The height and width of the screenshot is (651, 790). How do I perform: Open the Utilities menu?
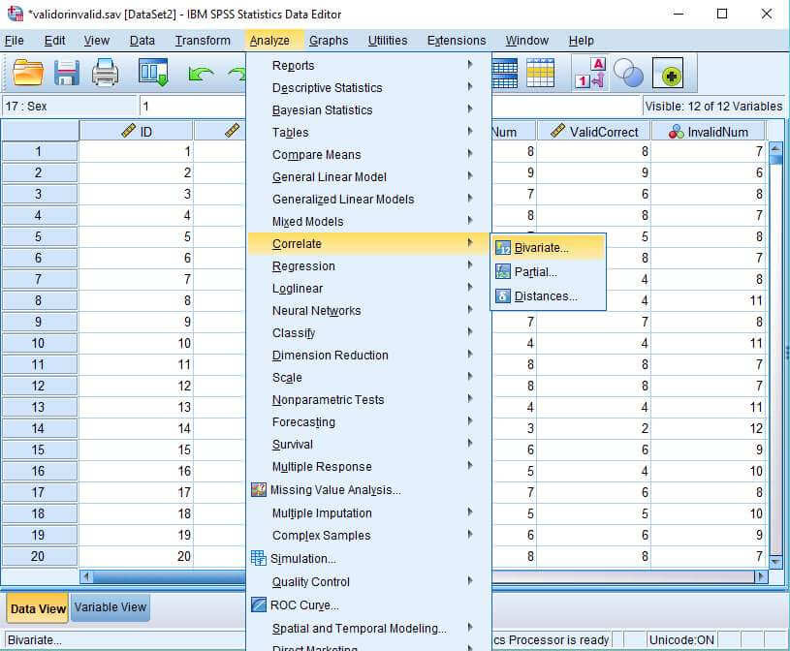click(388, 41)
